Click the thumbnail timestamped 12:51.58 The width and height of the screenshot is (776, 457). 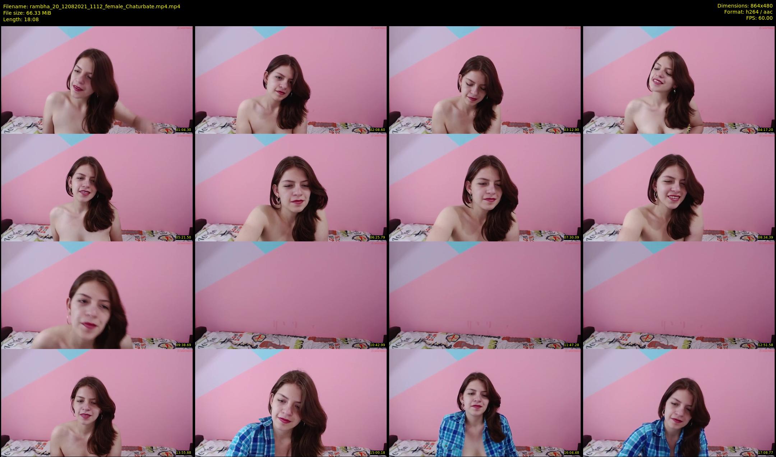coord(679,295)
